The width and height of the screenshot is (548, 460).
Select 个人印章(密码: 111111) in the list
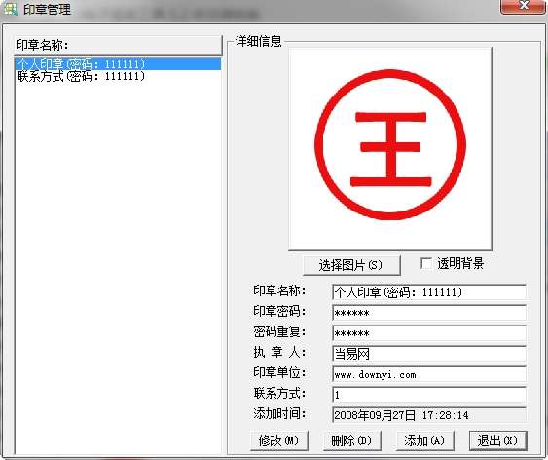118,64
